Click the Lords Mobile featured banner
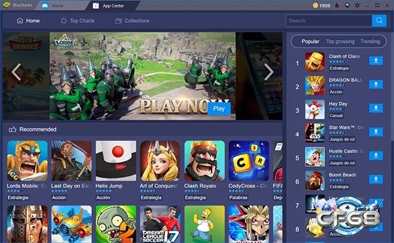 [x=142, y=76]
